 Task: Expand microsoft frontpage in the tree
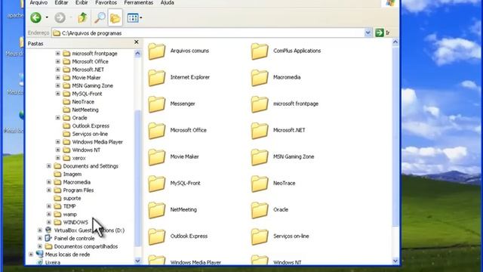58,54
